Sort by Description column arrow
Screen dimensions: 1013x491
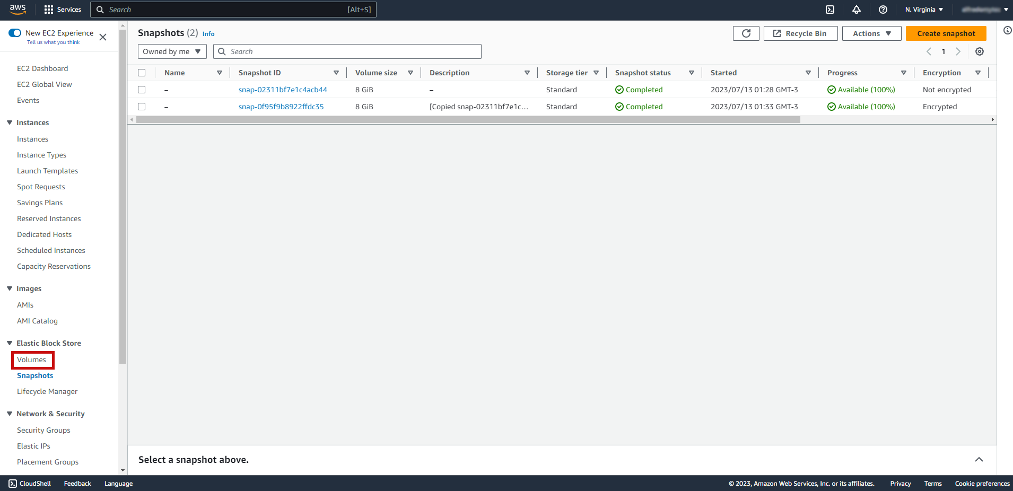(x=527, y=73)
